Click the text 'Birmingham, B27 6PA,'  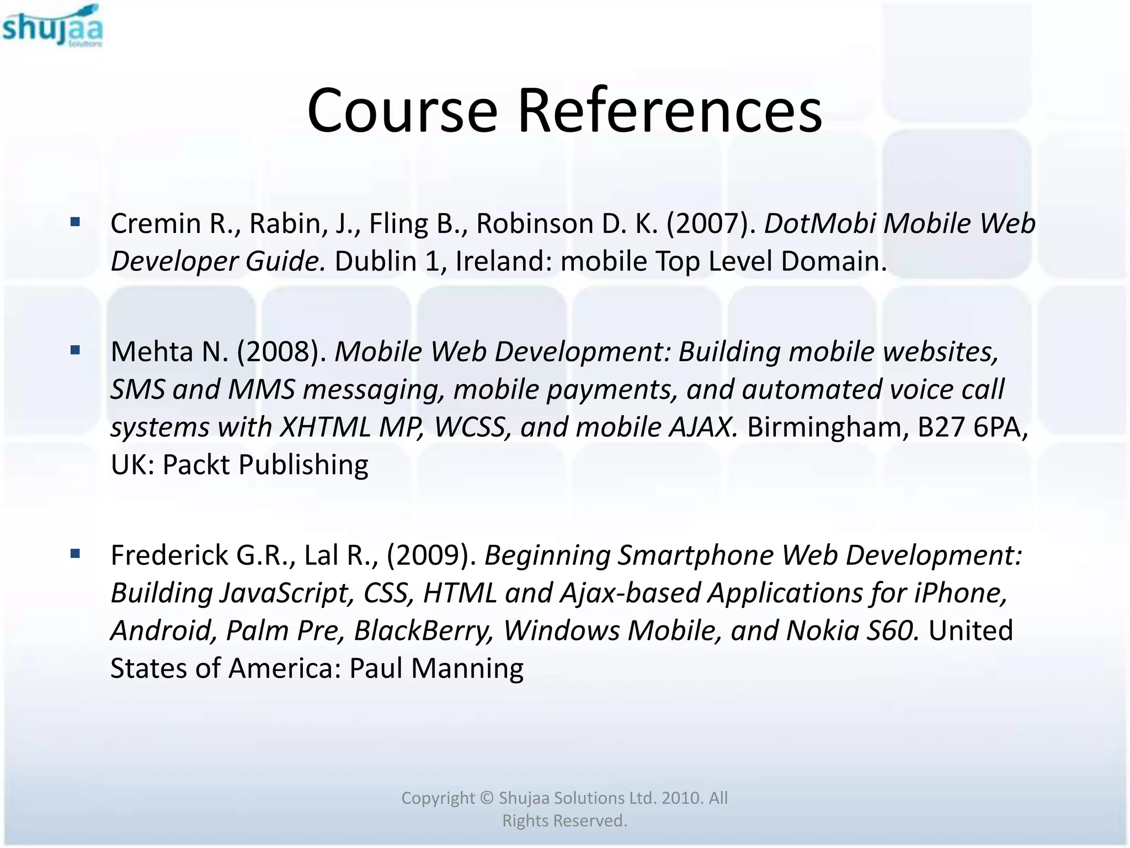888,427
